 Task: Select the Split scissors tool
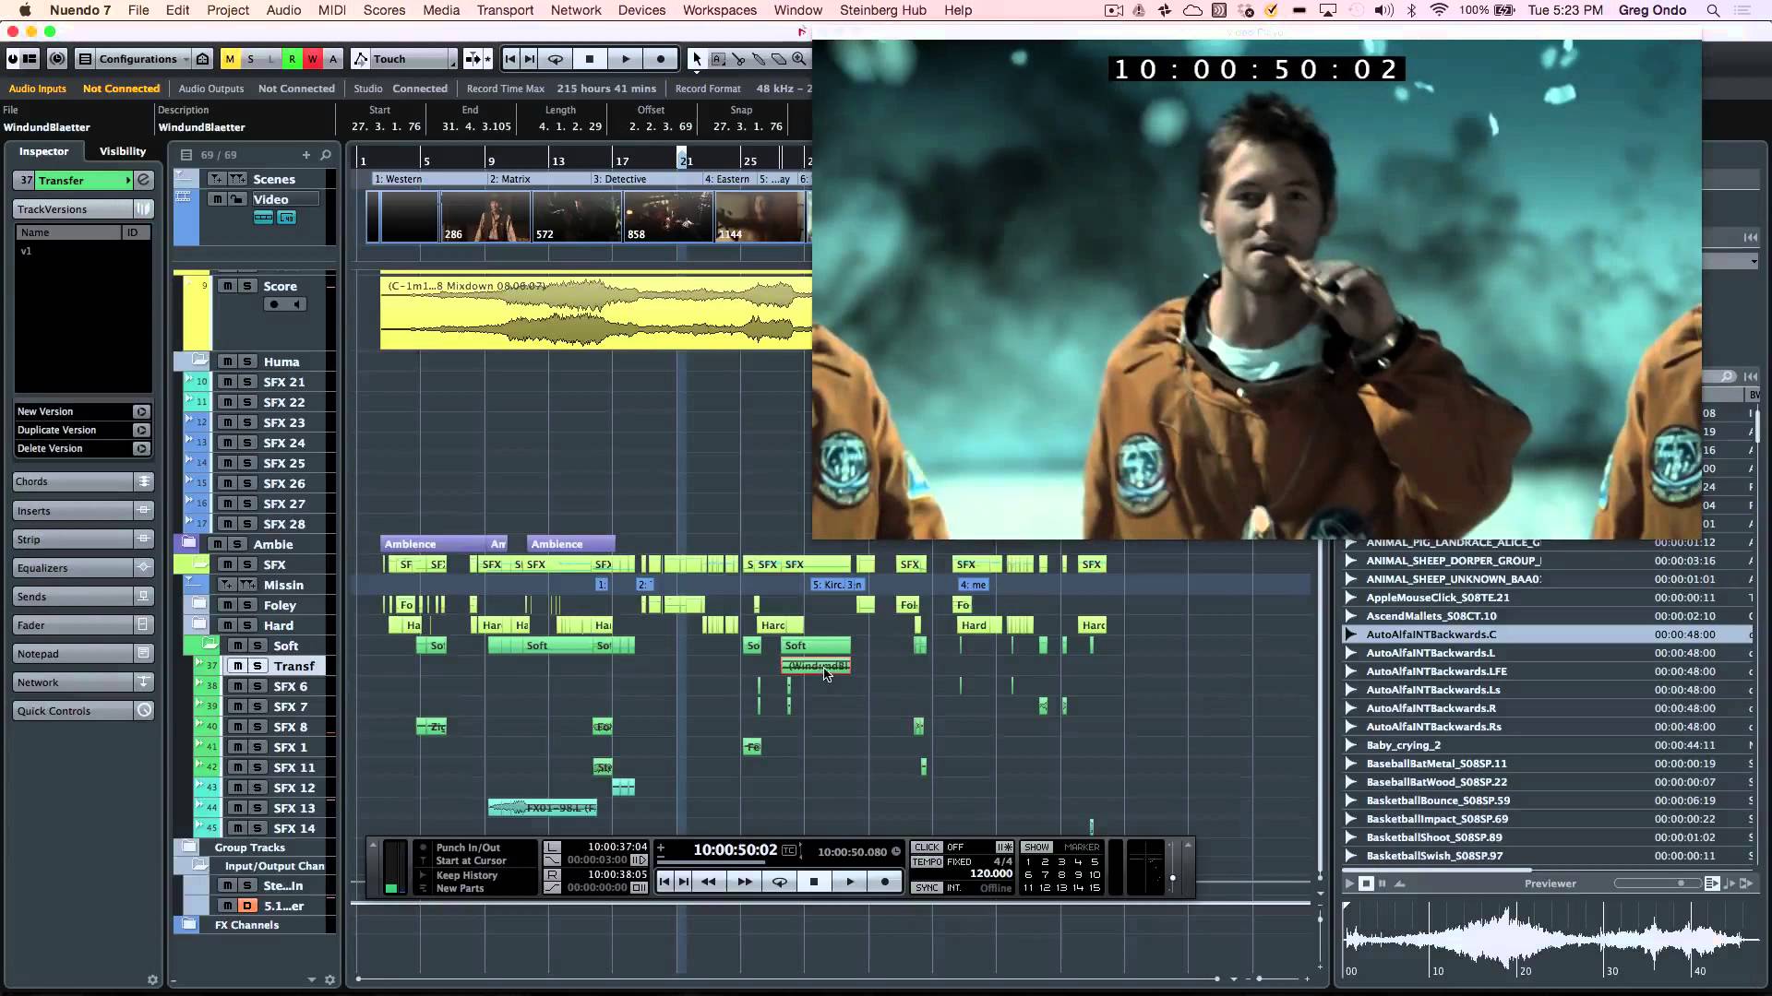point(738,59)
